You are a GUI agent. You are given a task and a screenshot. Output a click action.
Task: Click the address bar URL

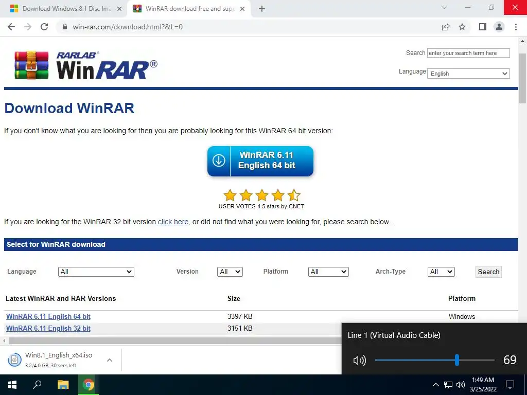(x=128, y=27)
